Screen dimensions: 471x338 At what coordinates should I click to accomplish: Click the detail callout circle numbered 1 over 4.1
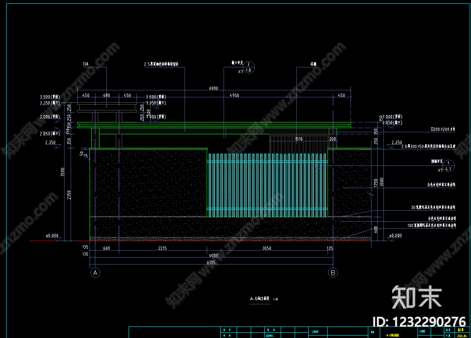448,166
